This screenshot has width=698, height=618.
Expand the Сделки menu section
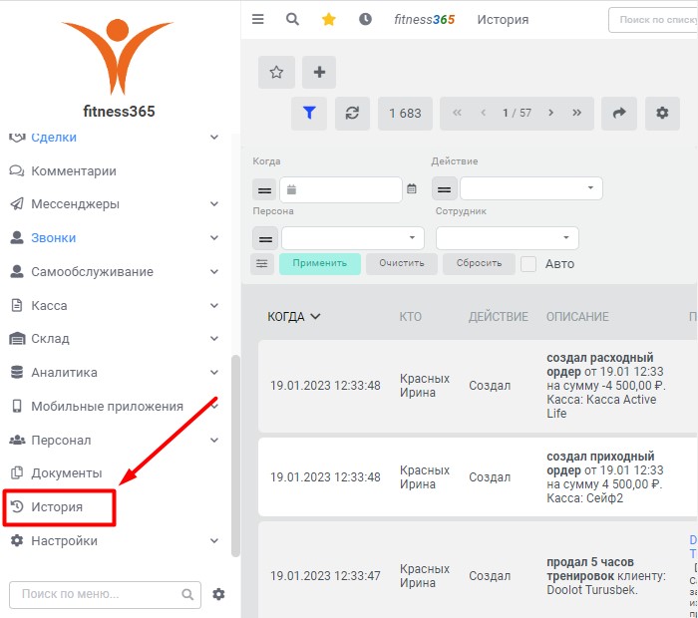214,137
